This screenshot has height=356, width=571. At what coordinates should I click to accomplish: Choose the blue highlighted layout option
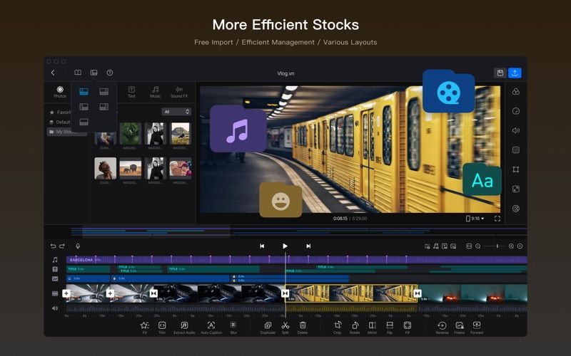(84, 92)
